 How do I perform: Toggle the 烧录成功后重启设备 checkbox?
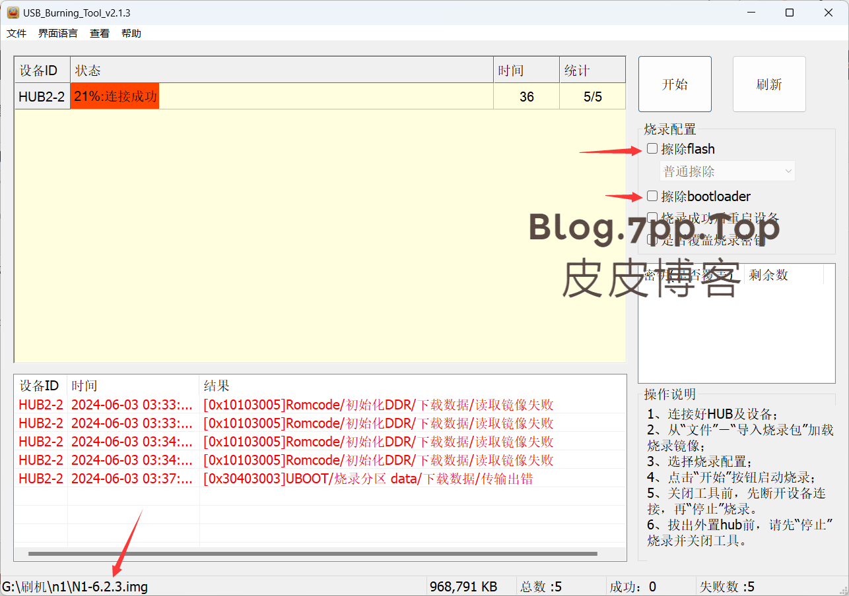[x=652, y=218]
